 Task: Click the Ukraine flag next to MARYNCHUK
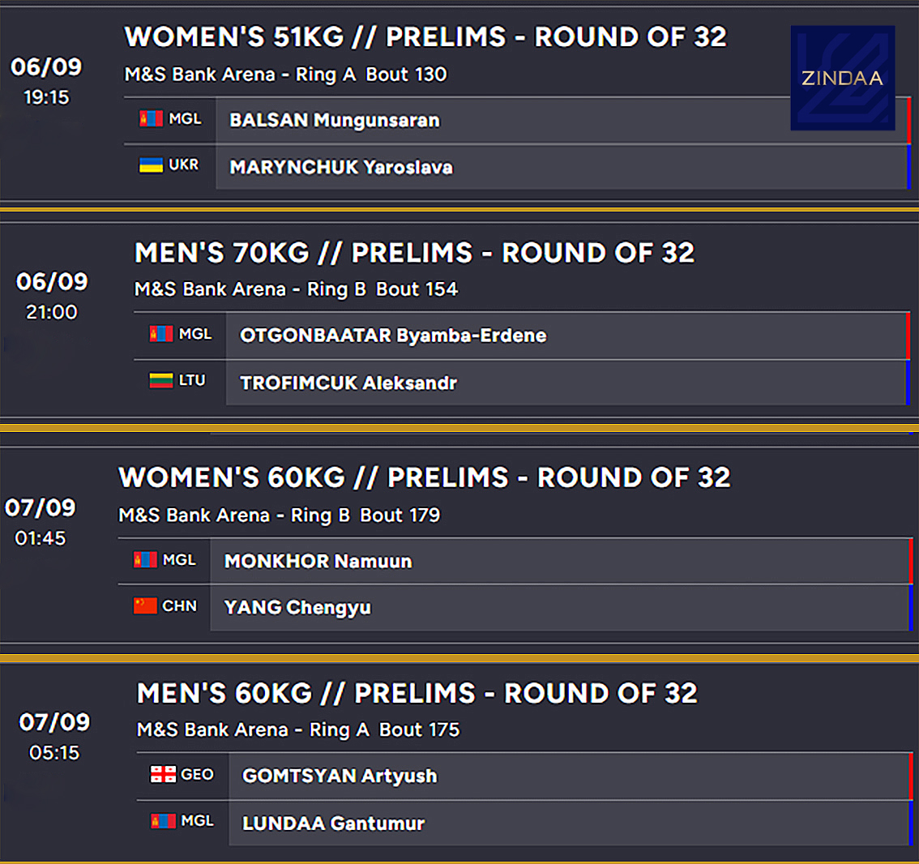point(152,165)
